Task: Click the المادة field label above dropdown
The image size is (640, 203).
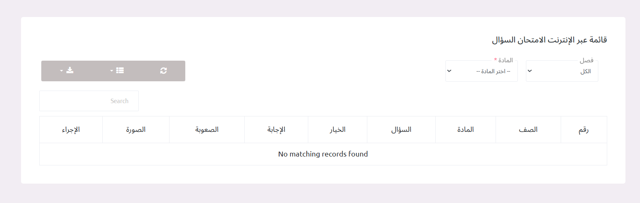Action: 506,60
